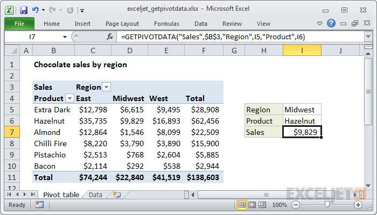Screen dimensions: 377x215
Task: Click the zoom in plus button
Action: point(358,205)
